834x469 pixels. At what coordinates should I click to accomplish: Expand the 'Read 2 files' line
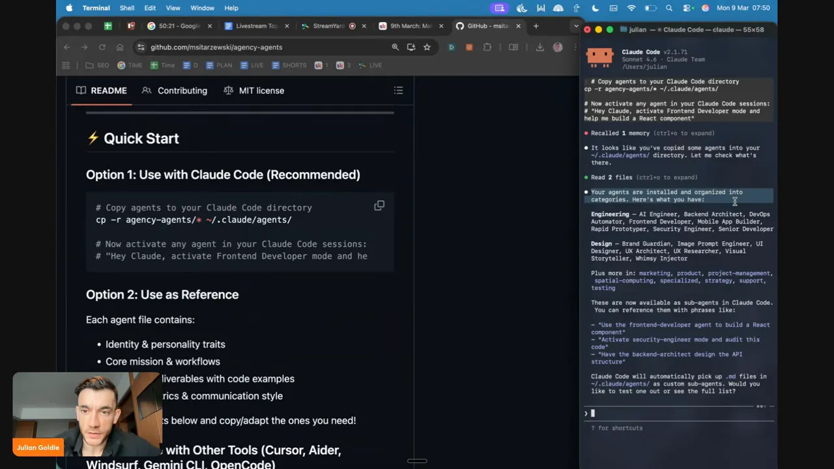coord(644,177)
